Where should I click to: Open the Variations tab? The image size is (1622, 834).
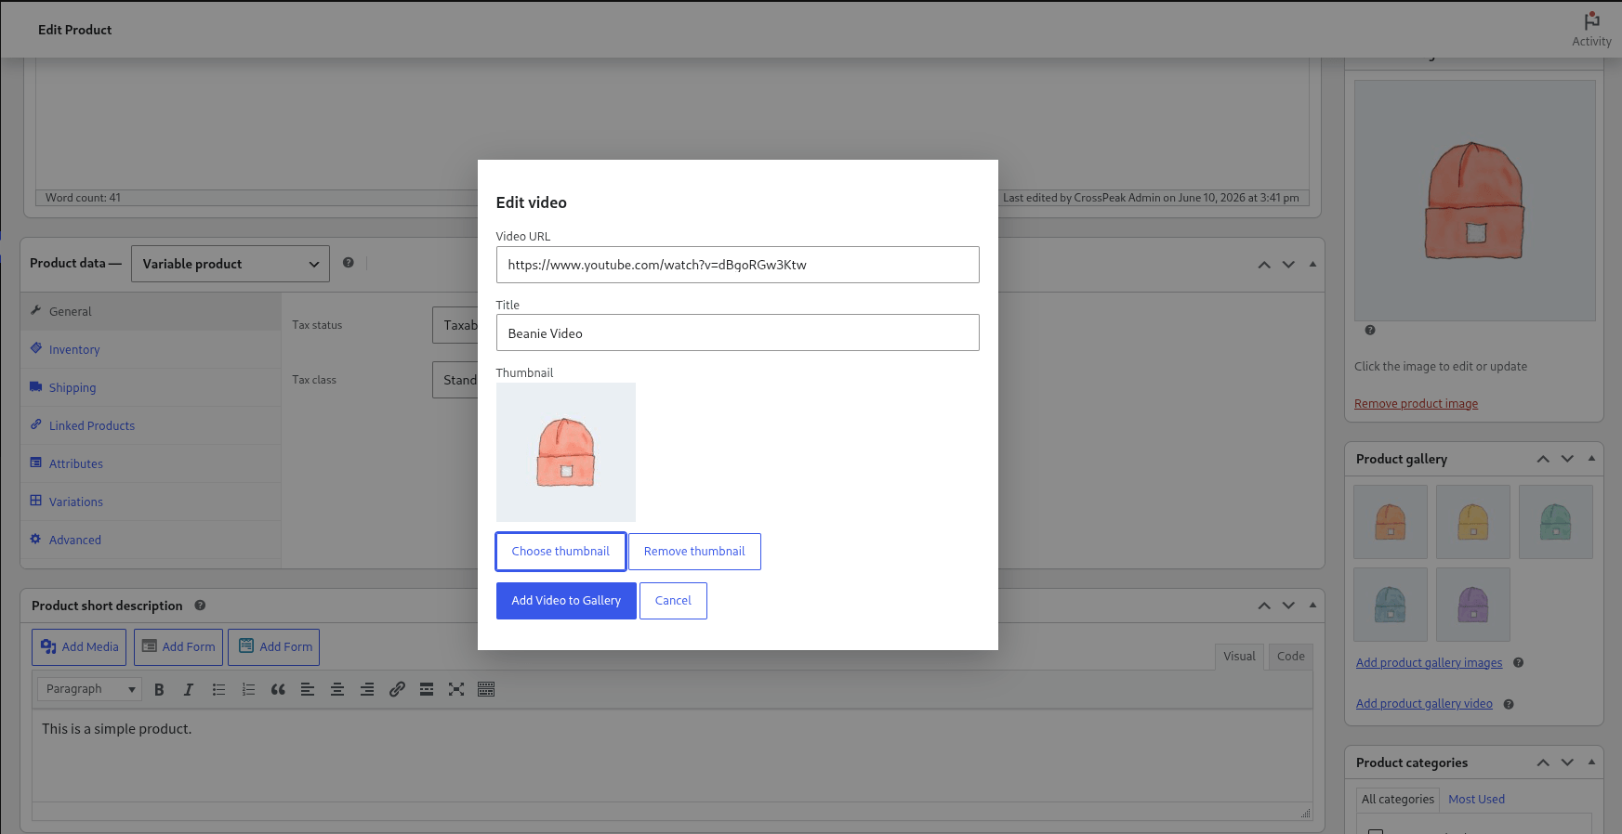151,502
